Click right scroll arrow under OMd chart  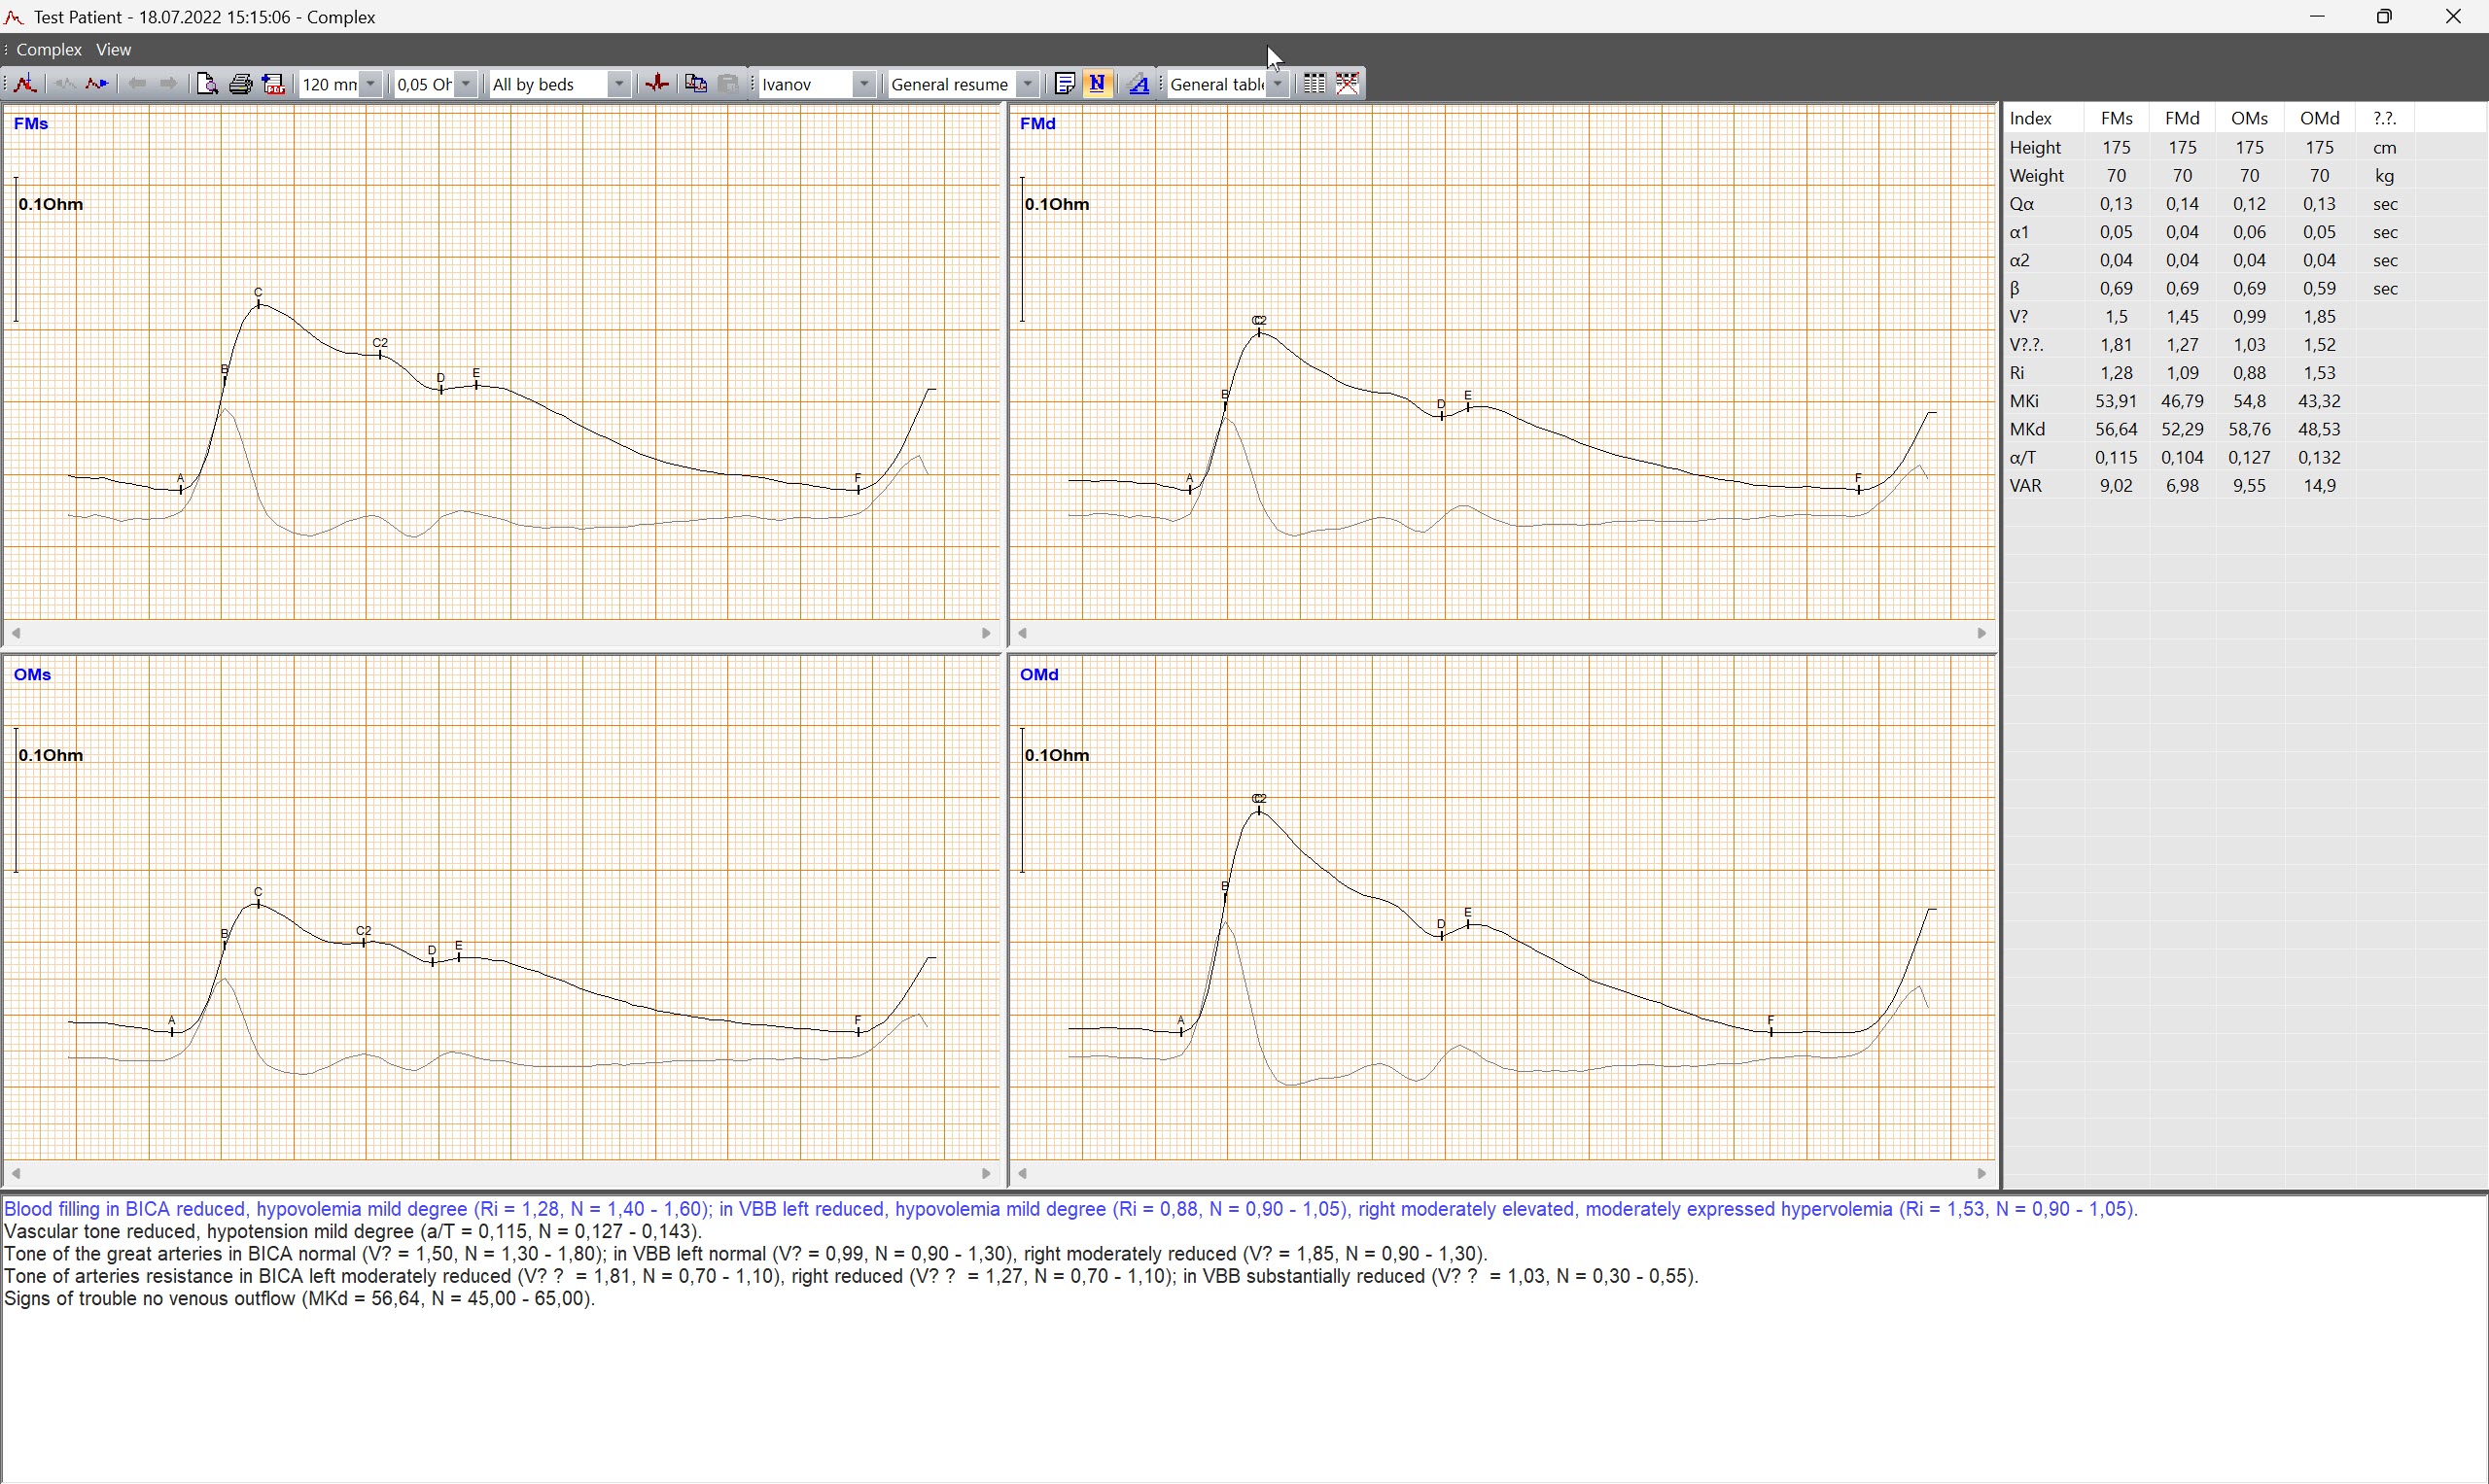click(x=1981, y=1173)
